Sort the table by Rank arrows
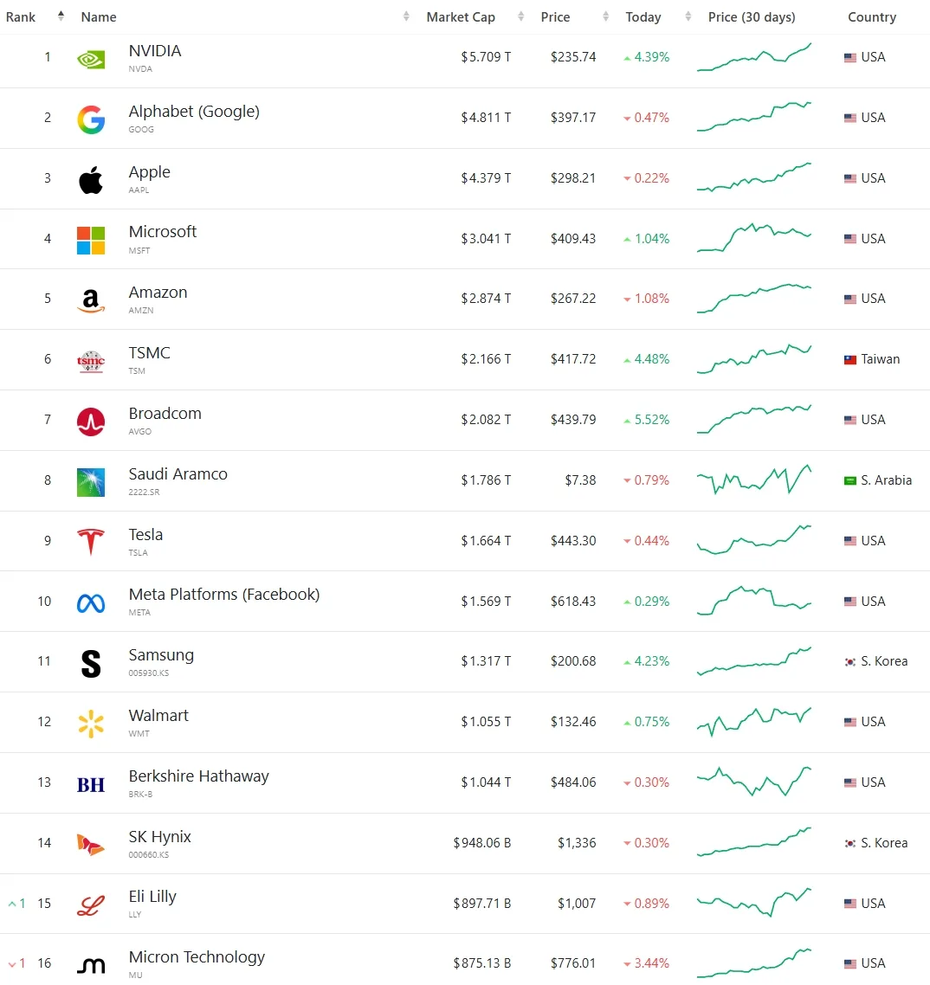The width and height of the screenshot is (930, 985). click(x=61, y=16)
